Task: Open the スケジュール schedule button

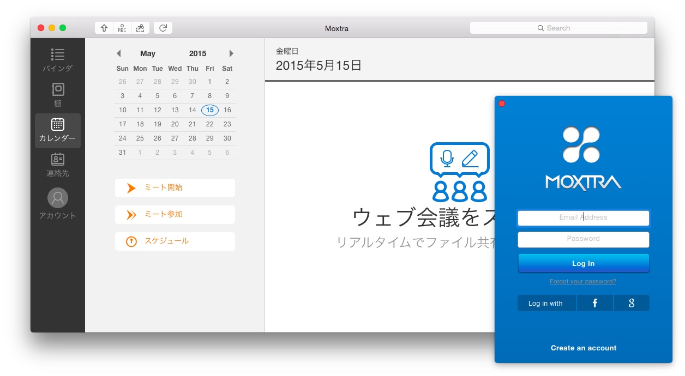Action: 175,241
